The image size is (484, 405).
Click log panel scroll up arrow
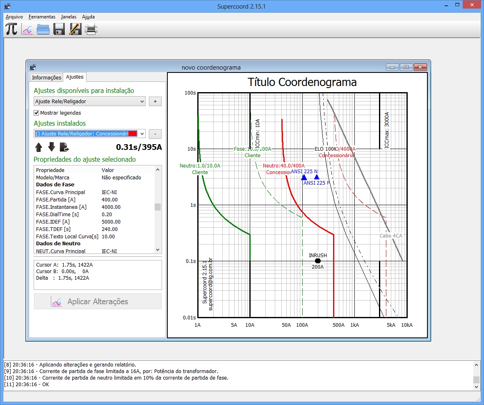[x=476, y=364]
